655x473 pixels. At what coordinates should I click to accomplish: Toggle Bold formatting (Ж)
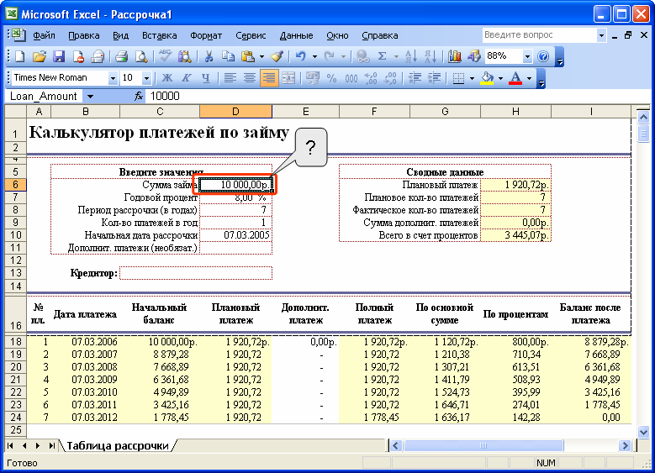pos(166,78)
